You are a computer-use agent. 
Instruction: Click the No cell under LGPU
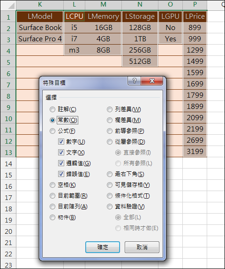tap(170, 27)
